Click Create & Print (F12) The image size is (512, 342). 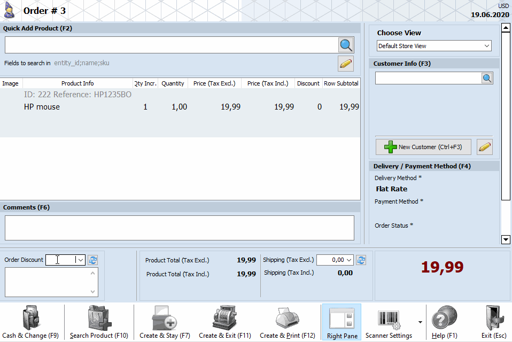click(288, 322)
